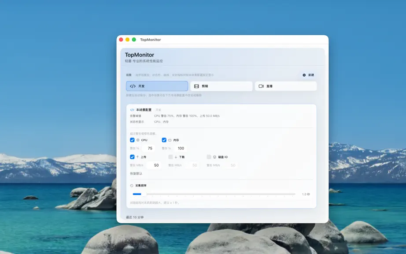
Task: Click the memory icon next to 内存
Action: 170,140
